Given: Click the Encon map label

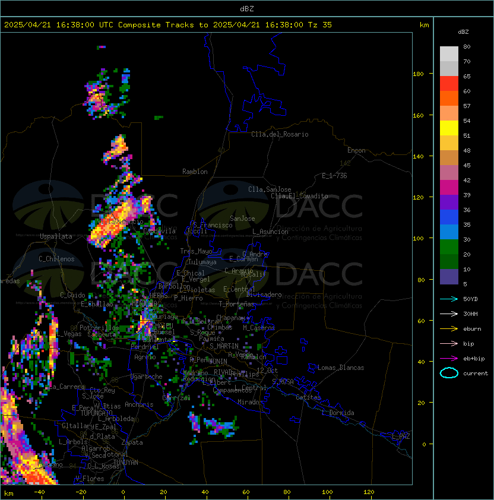Looking at the screenshot, I should (356, 150).
